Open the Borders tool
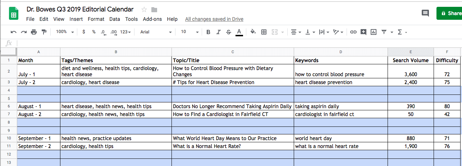 click(x=264, y=32)
